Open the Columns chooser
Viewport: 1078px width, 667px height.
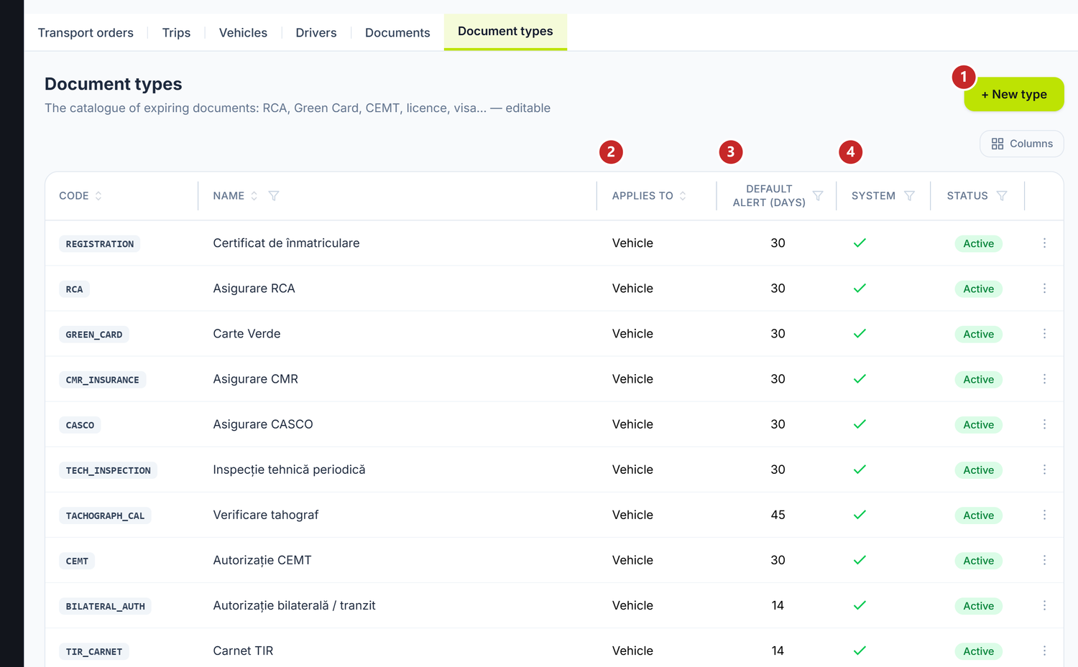click(x=1022, y=144)
